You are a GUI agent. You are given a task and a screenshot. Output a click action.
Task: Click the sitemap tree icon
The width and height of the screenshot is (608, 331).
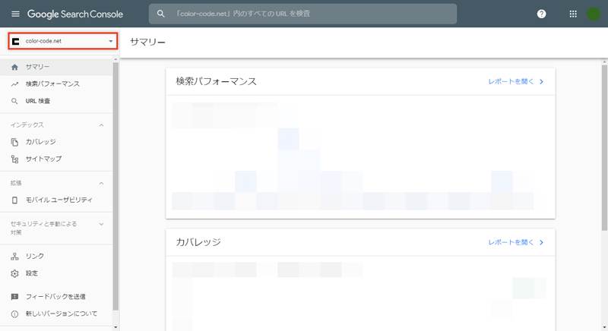click(x=14, y=159)
